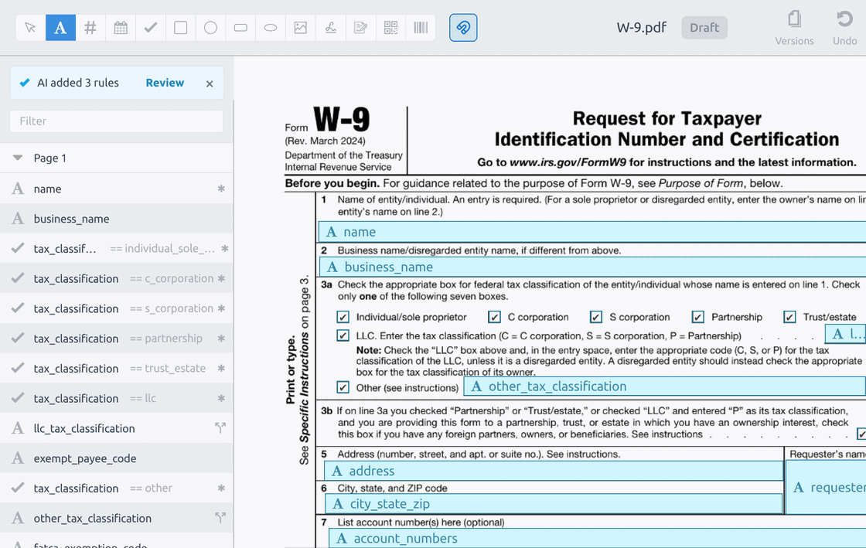
Task: Select the QR code field tool
Action: [390, 28]
